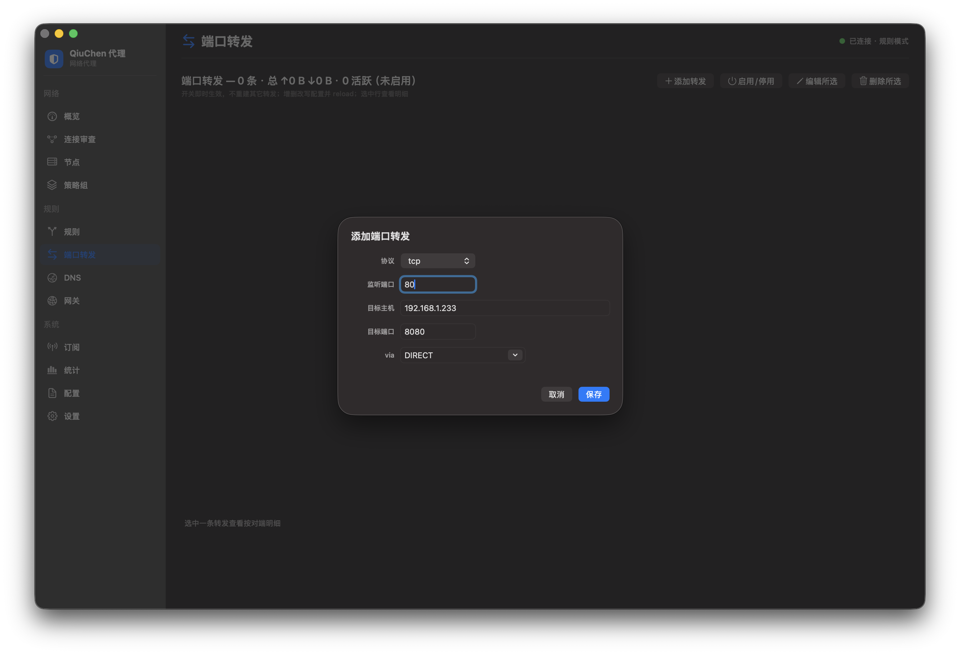Cancel the dialog with 取消

556,394
